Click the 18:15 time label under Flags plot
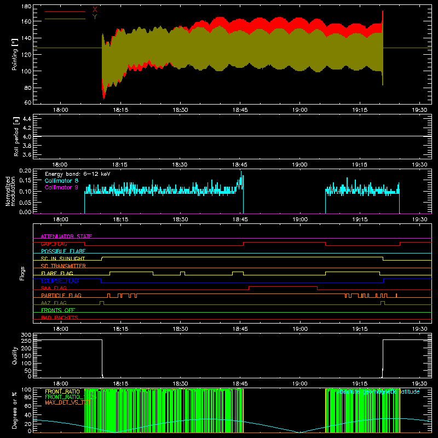 pos(120,329)
